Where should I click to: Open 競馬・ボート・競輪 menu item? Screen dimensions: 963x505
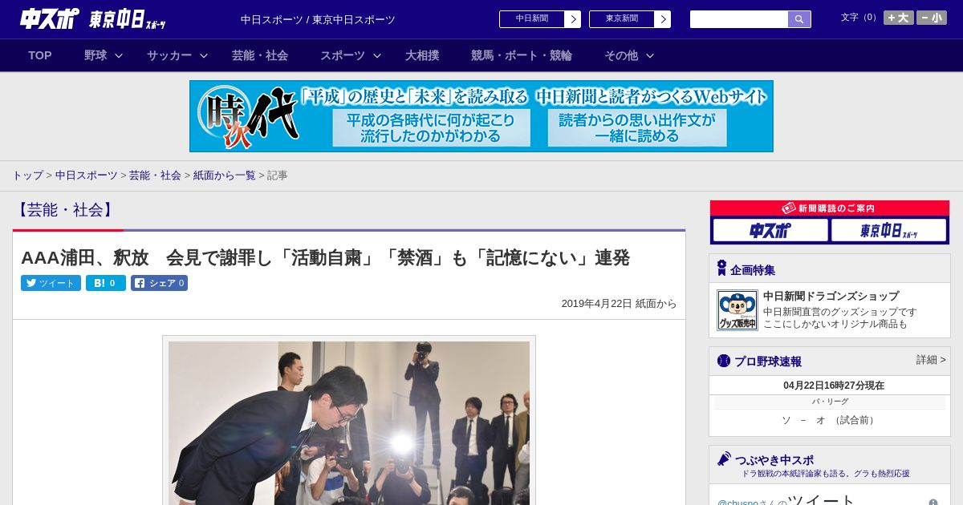522,55
